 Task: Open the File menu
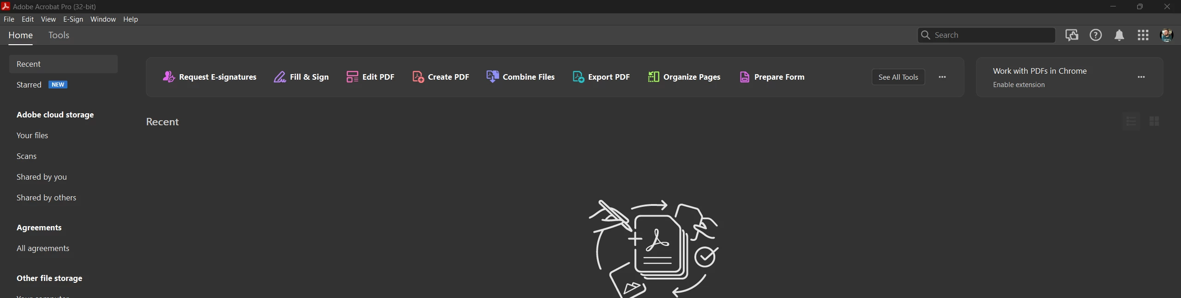9,19
